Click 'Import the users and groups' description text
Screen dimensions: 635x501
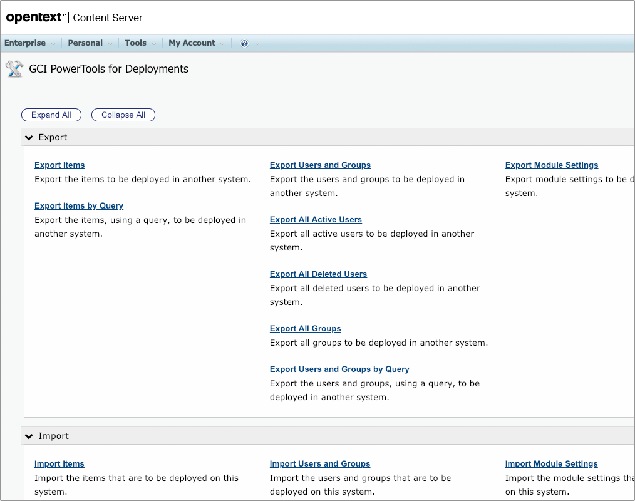(x=361, y=485)
